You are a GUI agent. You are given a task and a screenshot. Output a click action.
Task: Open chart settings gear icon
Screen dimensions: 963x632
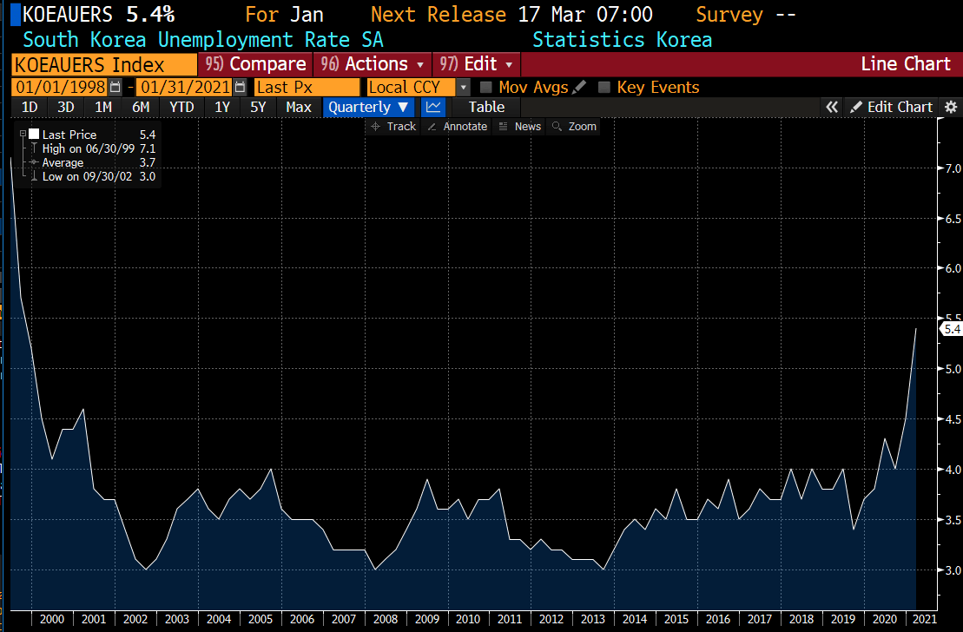coord(951,107)
